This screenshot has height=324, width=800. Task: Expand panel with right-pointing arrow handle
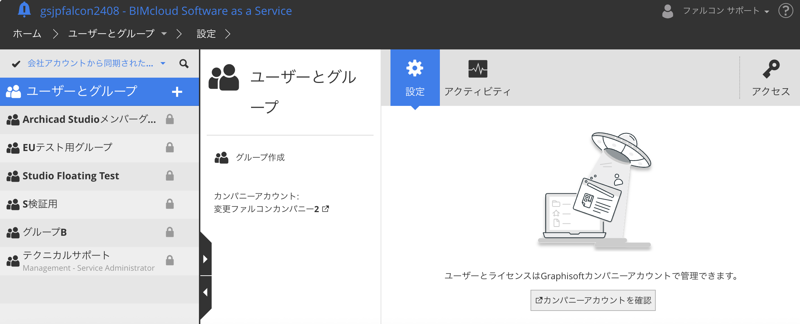205,259
